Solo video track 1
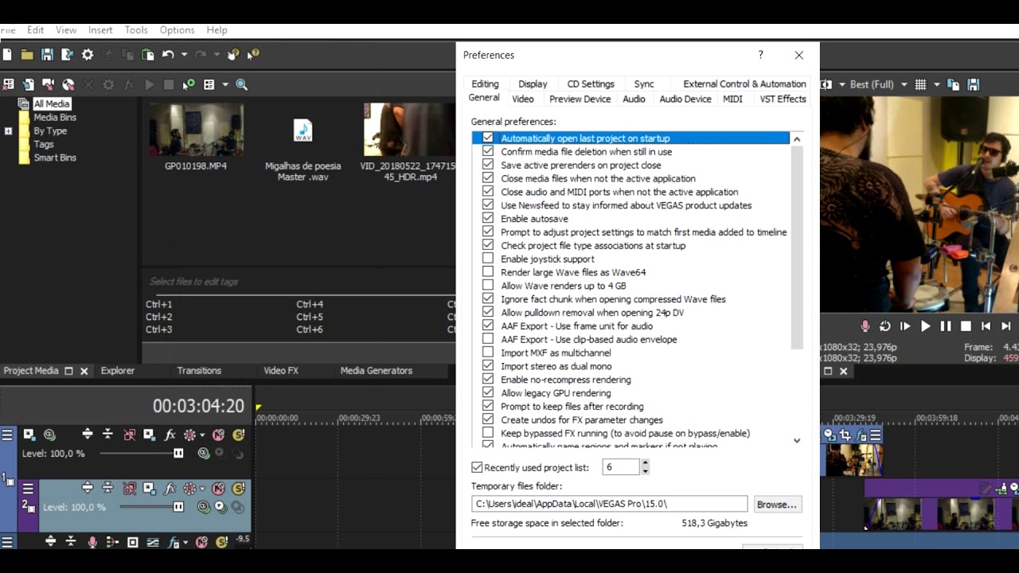Screen dimensions: 1019x573 [x=238, y=435]
